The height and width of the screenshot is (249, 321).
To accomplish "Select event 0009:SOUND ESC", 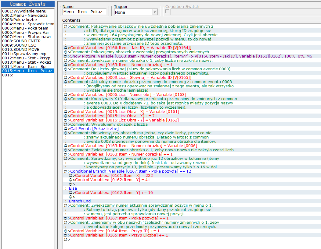I will 28,45.
